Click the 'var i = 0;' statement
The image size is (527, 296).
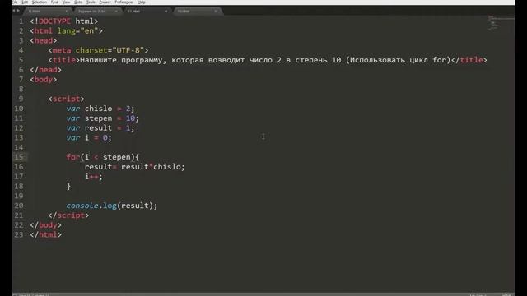[x=89, y=138]
